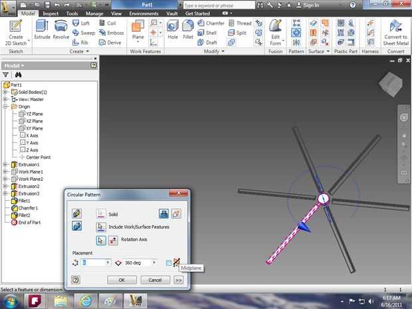
Task: Click Sign In in title bar
Action: pyautogui.click(x=308, y=5)
